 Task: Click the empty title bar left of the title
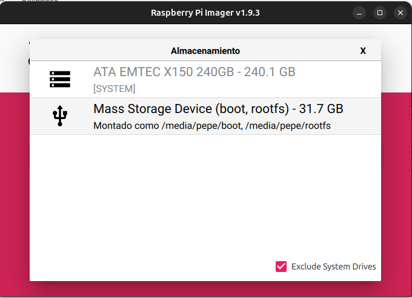73,12
